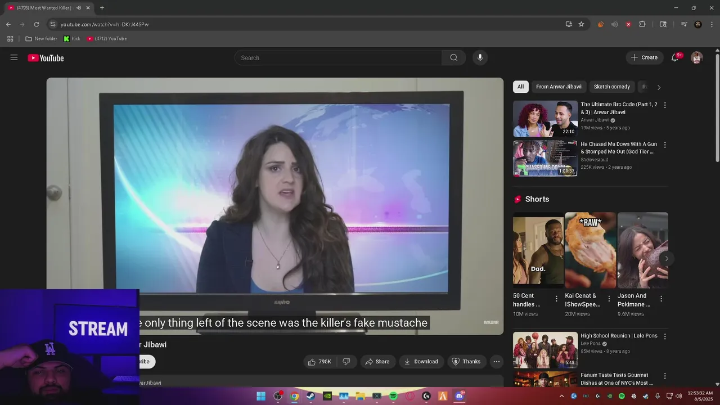Image resolution: width=720 pixels, height=405 pixels.
Task: Open the clock and date in taskbar
Action: tap(700, 396)
